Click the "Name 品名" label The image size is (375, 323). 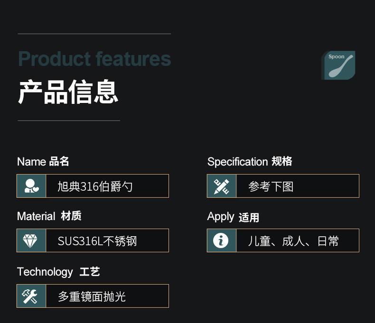pyautogui.click(x=43, y=162)
